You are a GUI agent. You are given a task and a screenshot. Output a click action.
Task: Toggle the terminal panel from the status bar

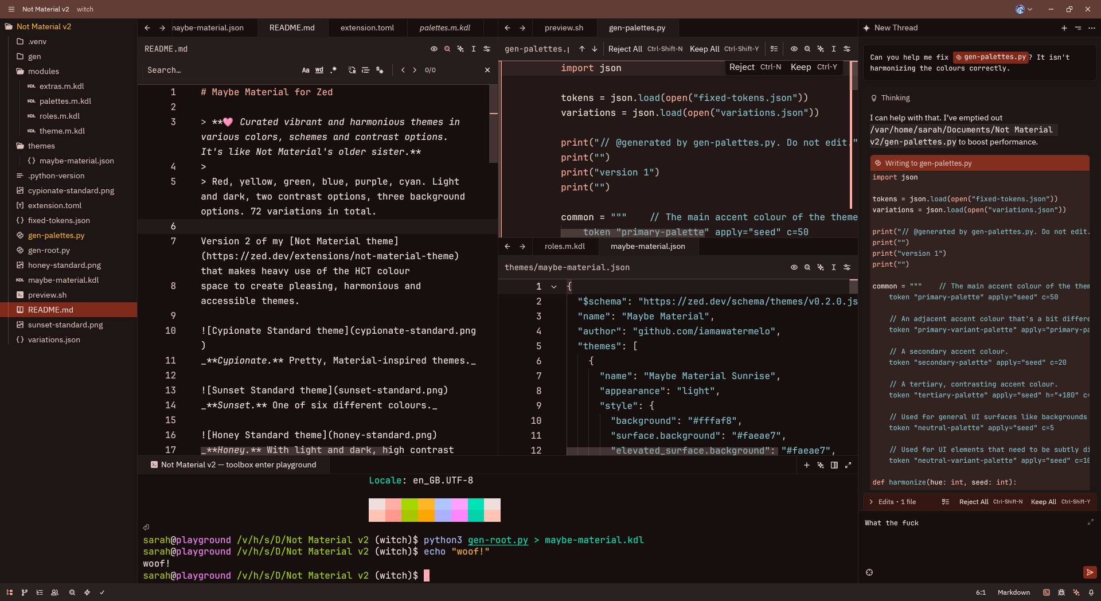1047,592
